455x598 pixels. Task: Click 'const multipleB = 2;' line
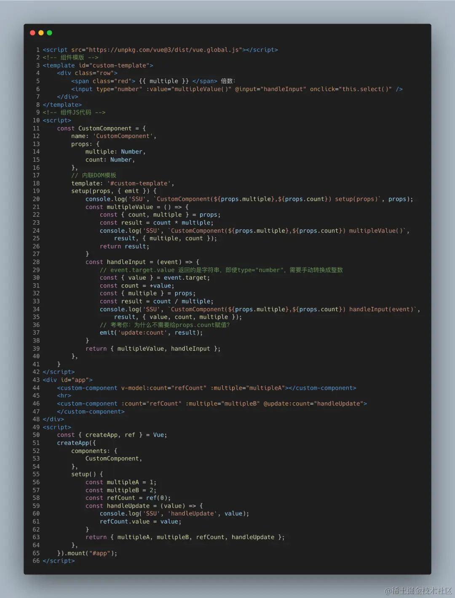pyautogui.click(x=121, y=491)
